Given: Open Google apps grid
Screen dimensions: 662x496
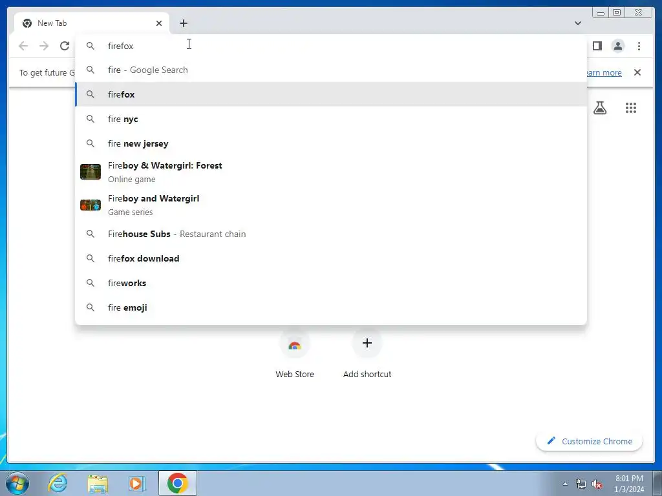Looking at the screenshot, I should pyautogui.click(x=631, y=108).
